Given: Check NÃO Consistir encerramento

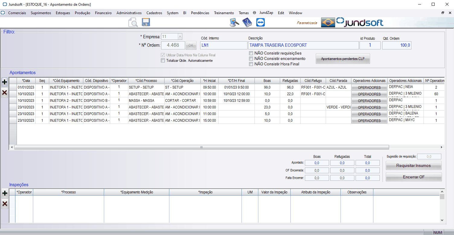Looking at the screenshot, I should (x=251, y=59).
